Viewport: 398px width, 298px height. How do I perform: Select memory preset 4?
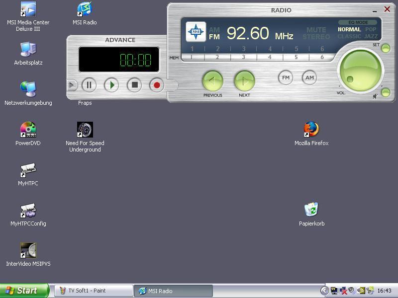point(270,57)
